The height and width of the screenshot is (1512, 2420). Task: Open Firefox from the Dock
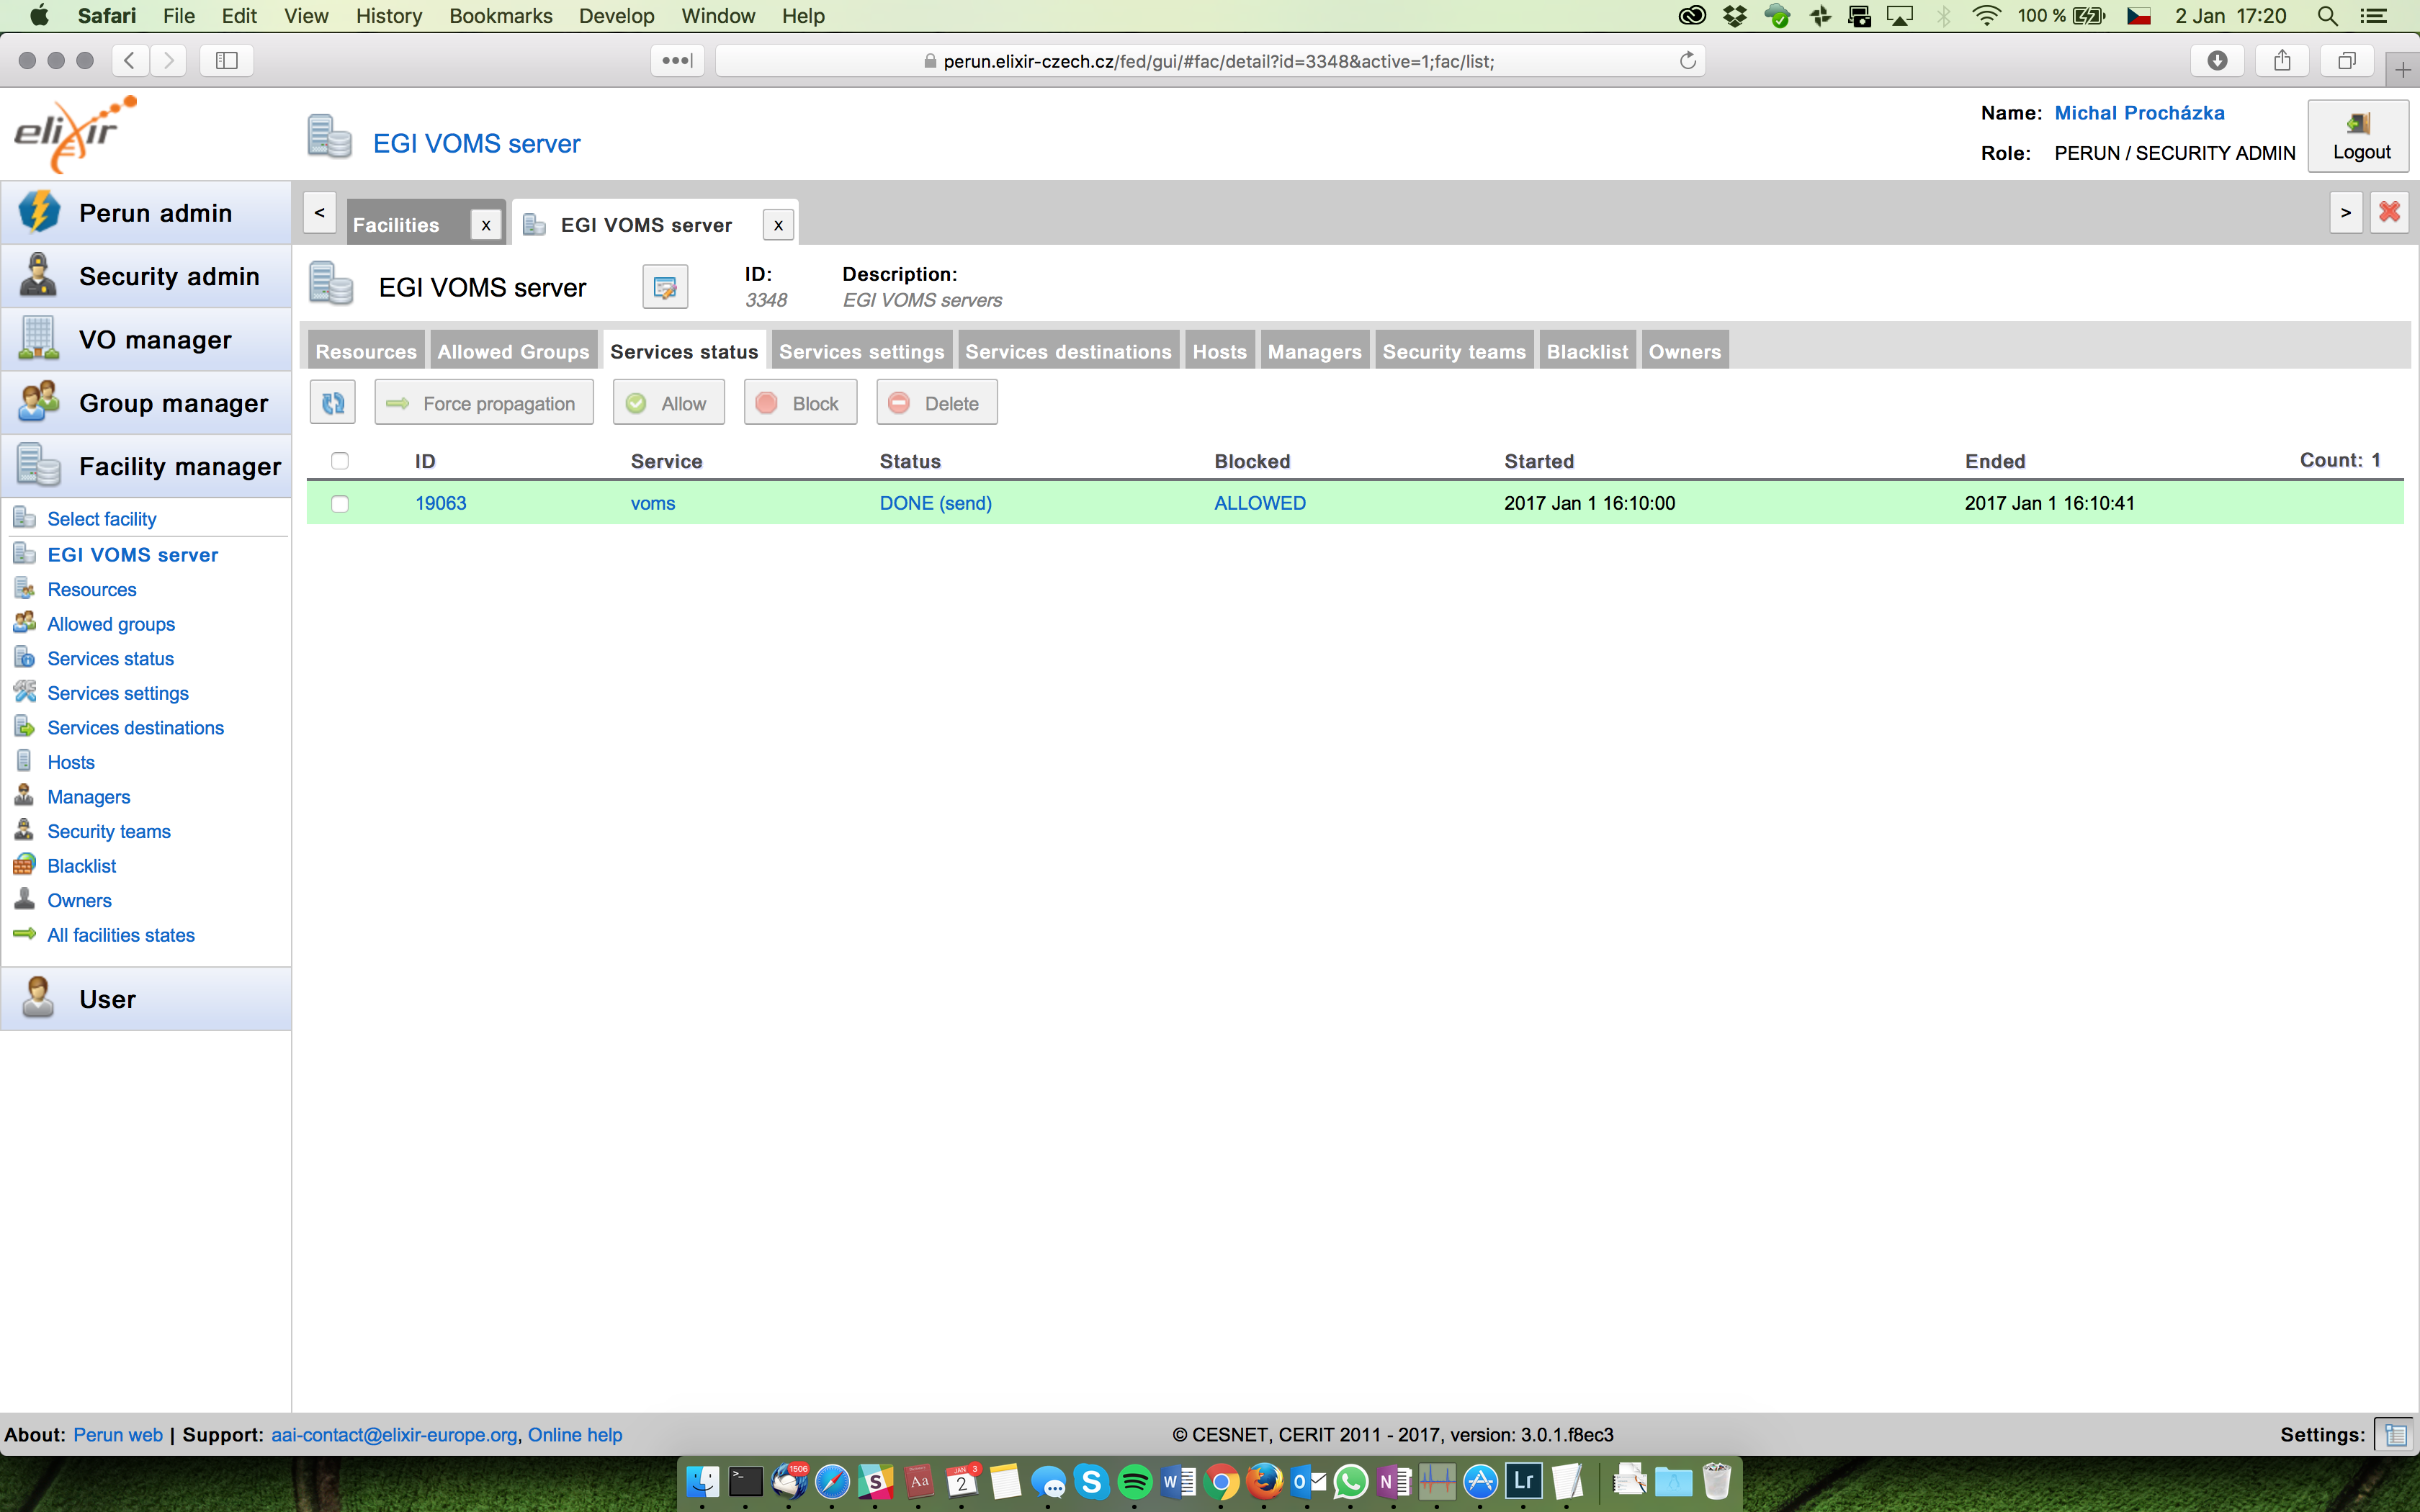1264,1481
